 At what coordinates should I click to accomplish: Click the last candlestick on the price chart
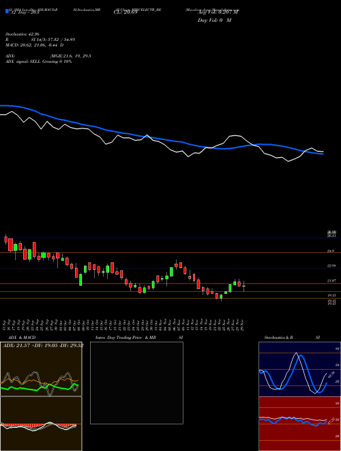tap(243, 286)
